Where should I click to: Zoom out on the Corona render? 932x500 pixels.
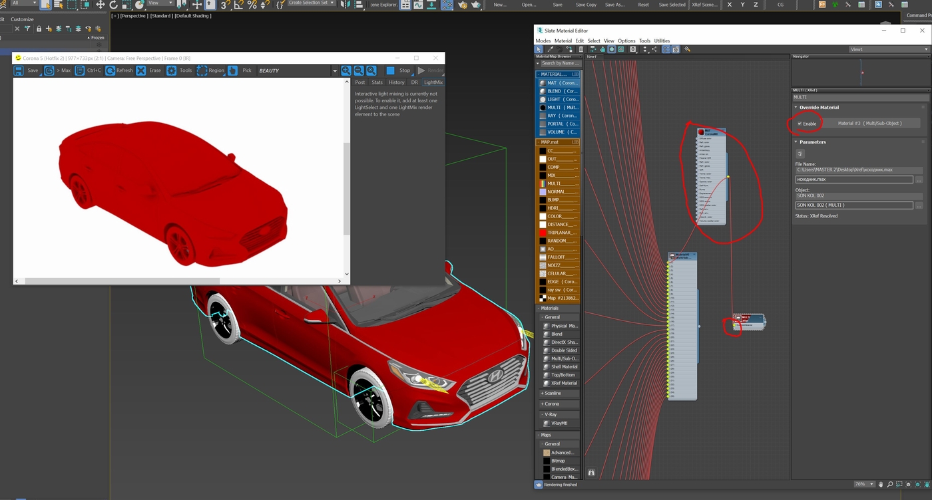click(x=359, y=70)
